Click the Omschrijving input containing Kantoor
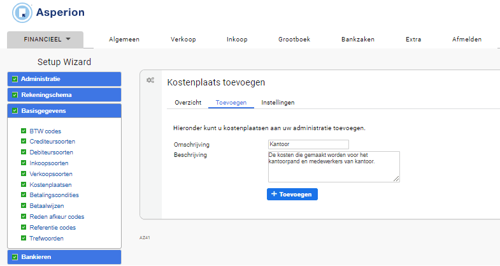The height and width of the screenshot is (266, 500). tap(308, 144)
